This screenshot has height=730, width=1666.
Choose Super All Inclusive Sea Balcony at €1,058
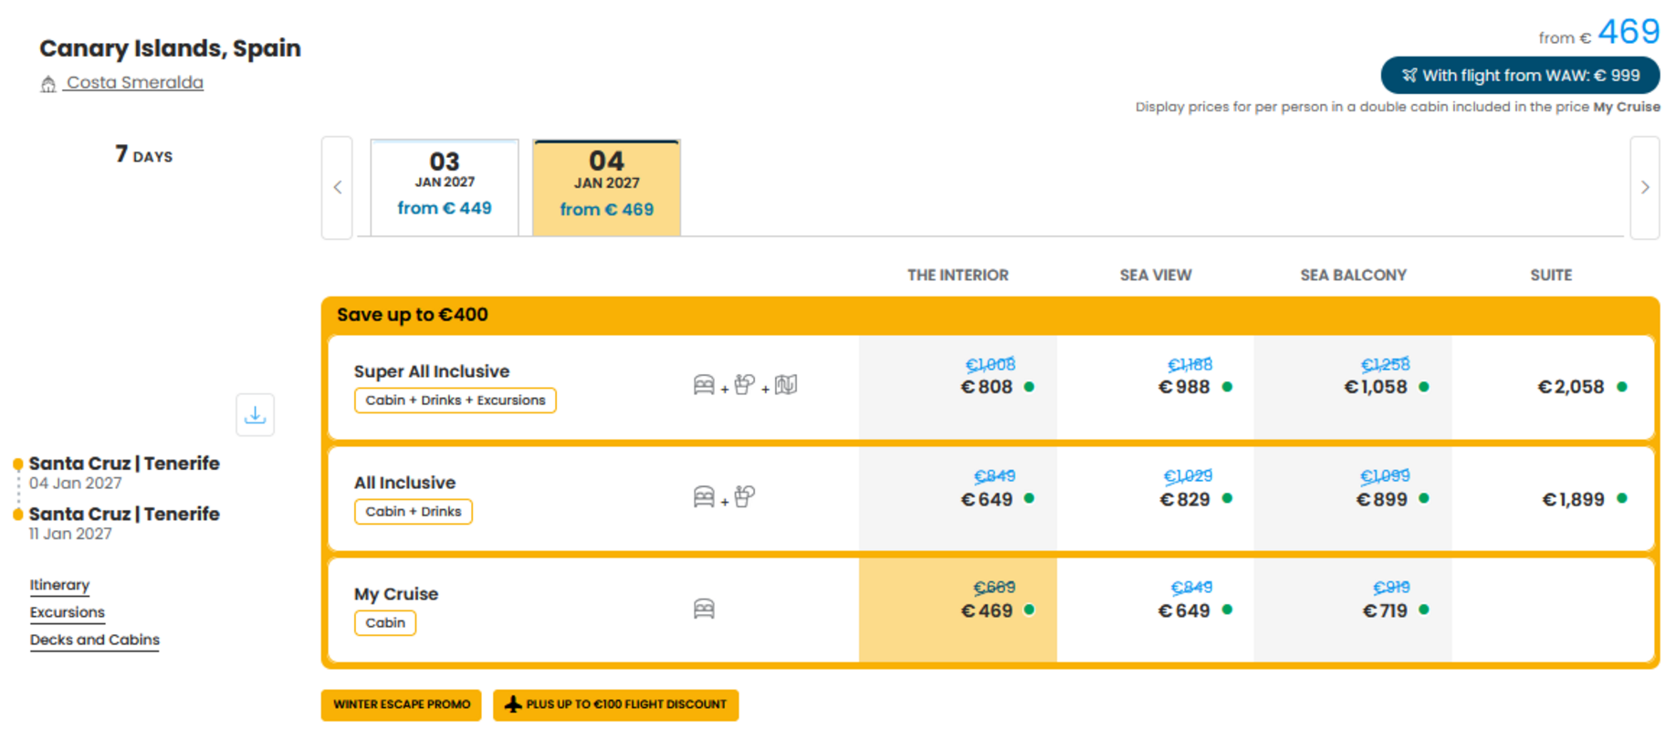1353,387
